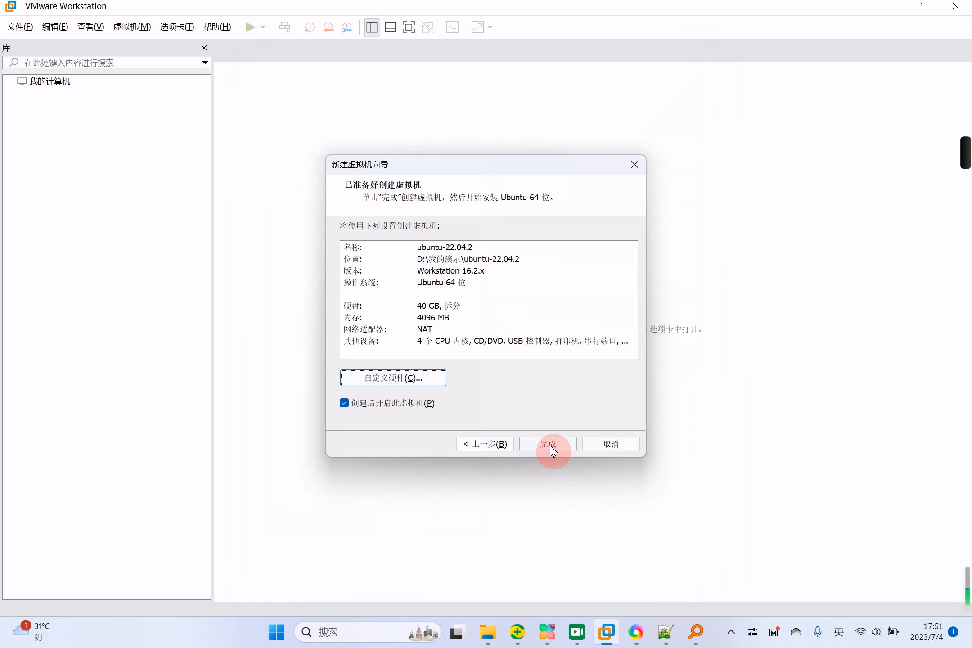Open the green plus app in taskbar

[517, 632]
